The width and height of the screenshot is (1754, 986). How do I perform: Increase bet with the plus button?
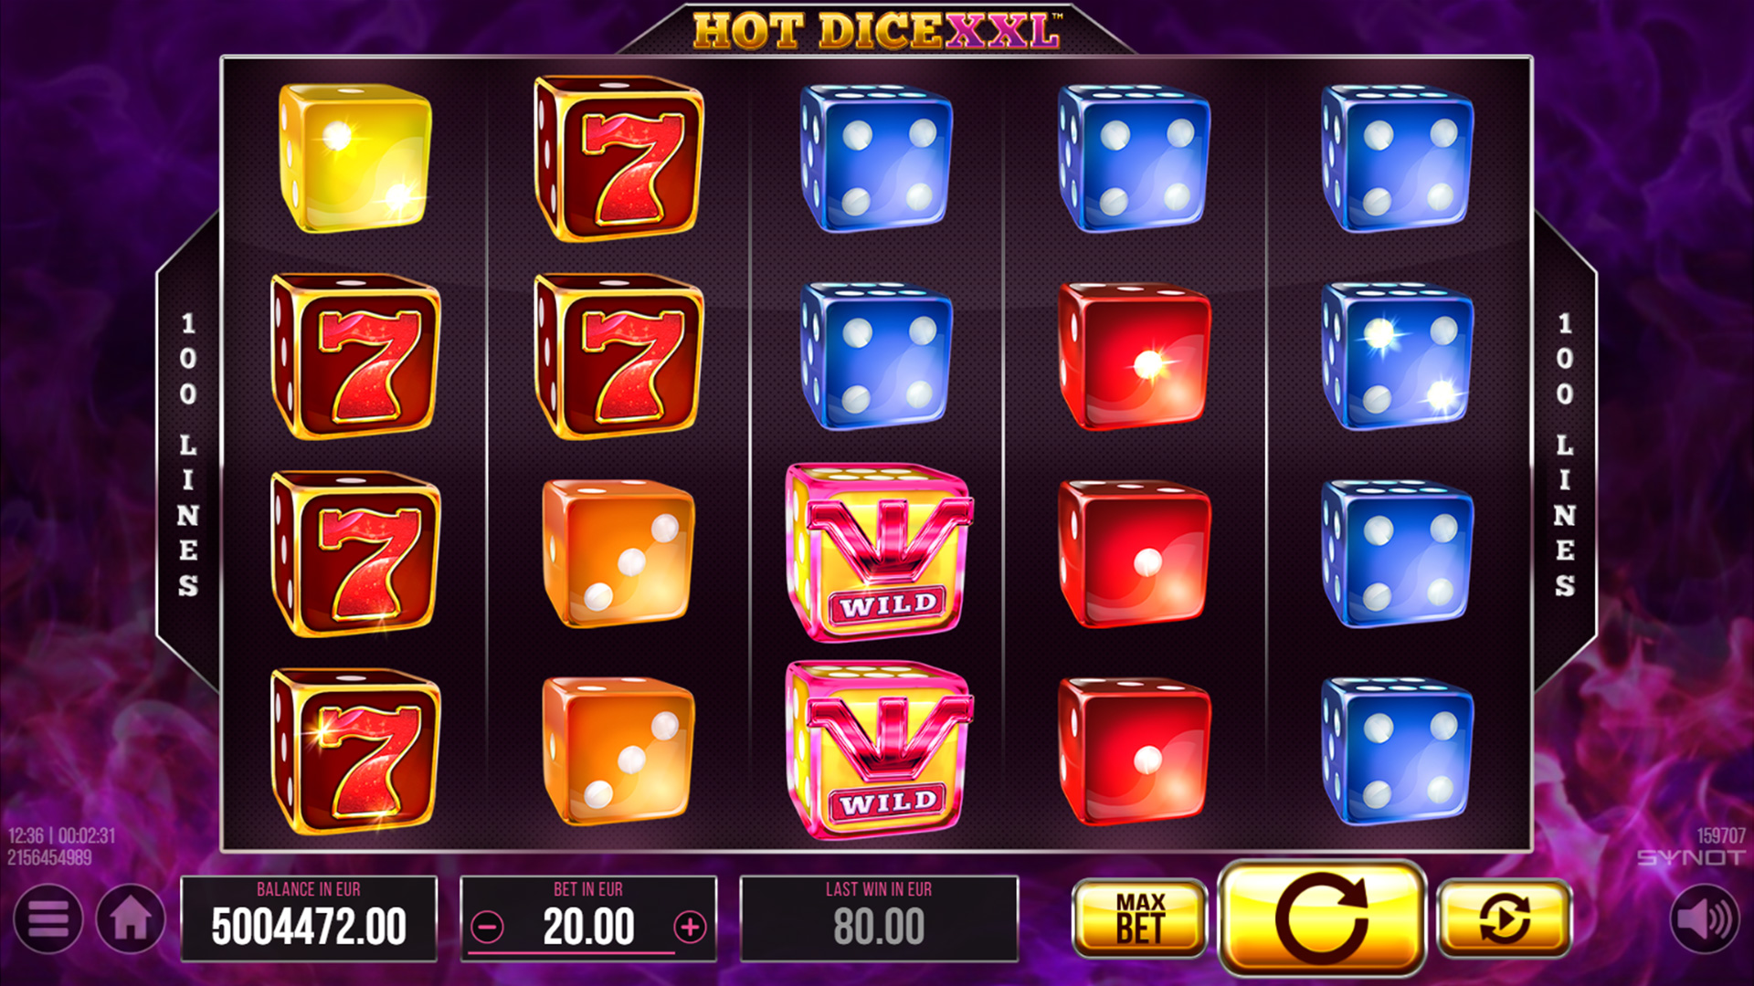(690, 928)
